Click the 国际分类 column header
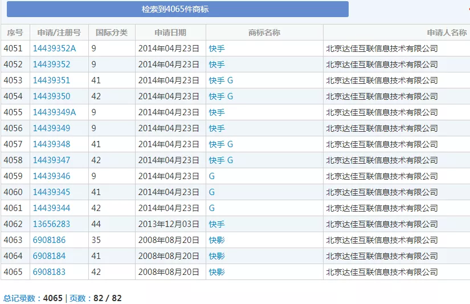The height and width of the screenshot is (304, 470). coord(112,33)
